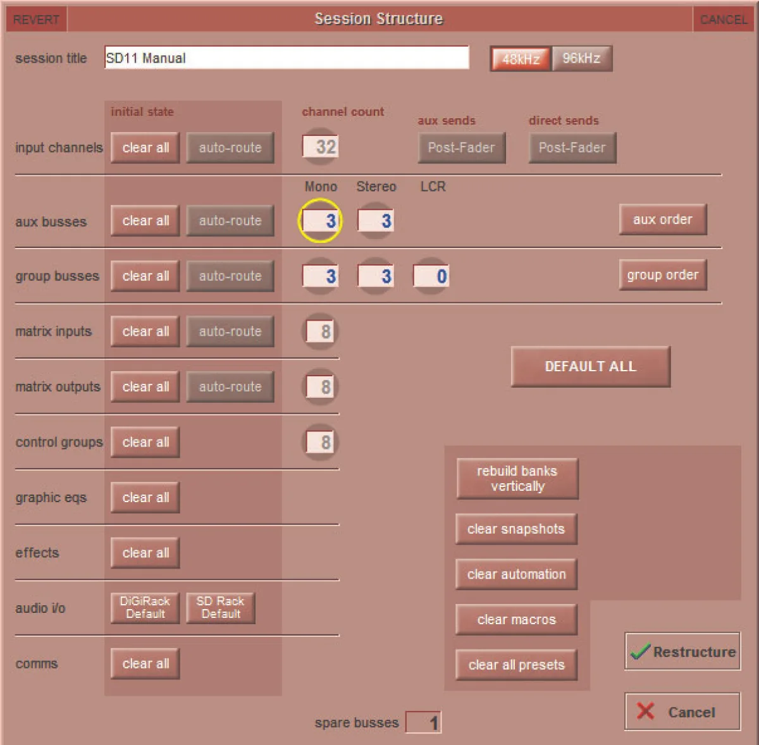Edit the session title field
Image resolution: width=759 pixels, height=745 pixels.
[x=287, y=58]
